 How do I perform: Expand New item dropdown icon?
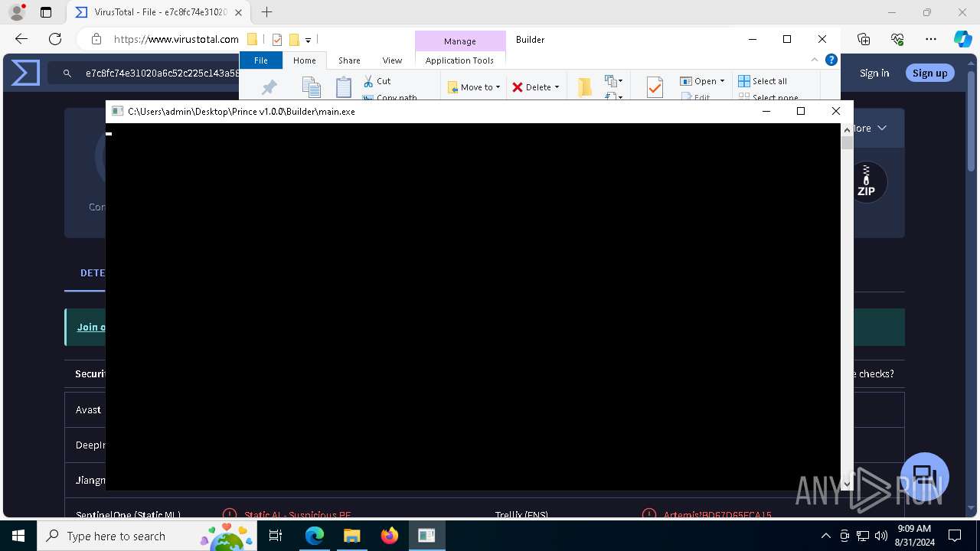tap(613, 80)
